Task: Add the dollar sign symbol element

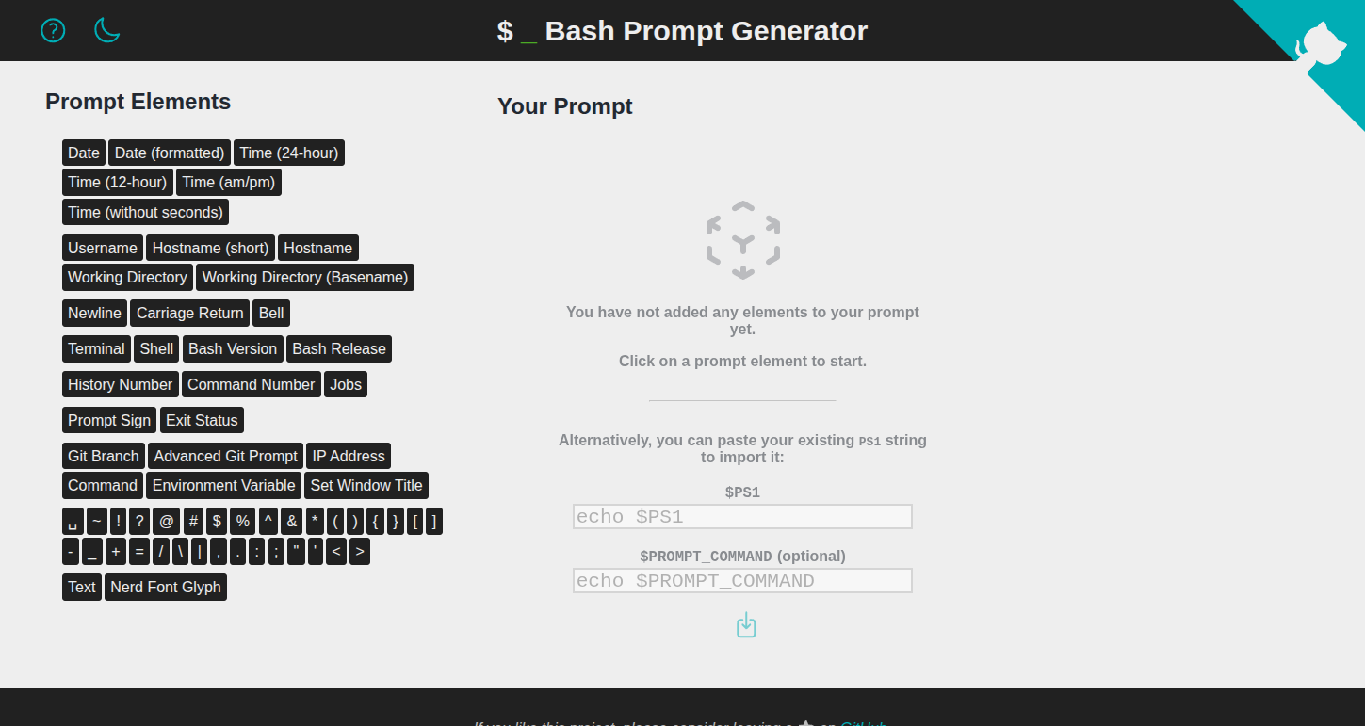Action: [217, 522]
